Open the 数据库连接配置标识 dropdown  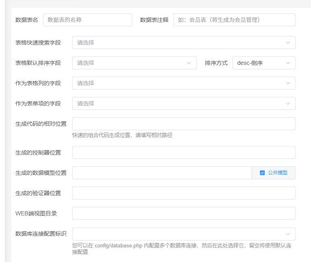tap(184, 234)
